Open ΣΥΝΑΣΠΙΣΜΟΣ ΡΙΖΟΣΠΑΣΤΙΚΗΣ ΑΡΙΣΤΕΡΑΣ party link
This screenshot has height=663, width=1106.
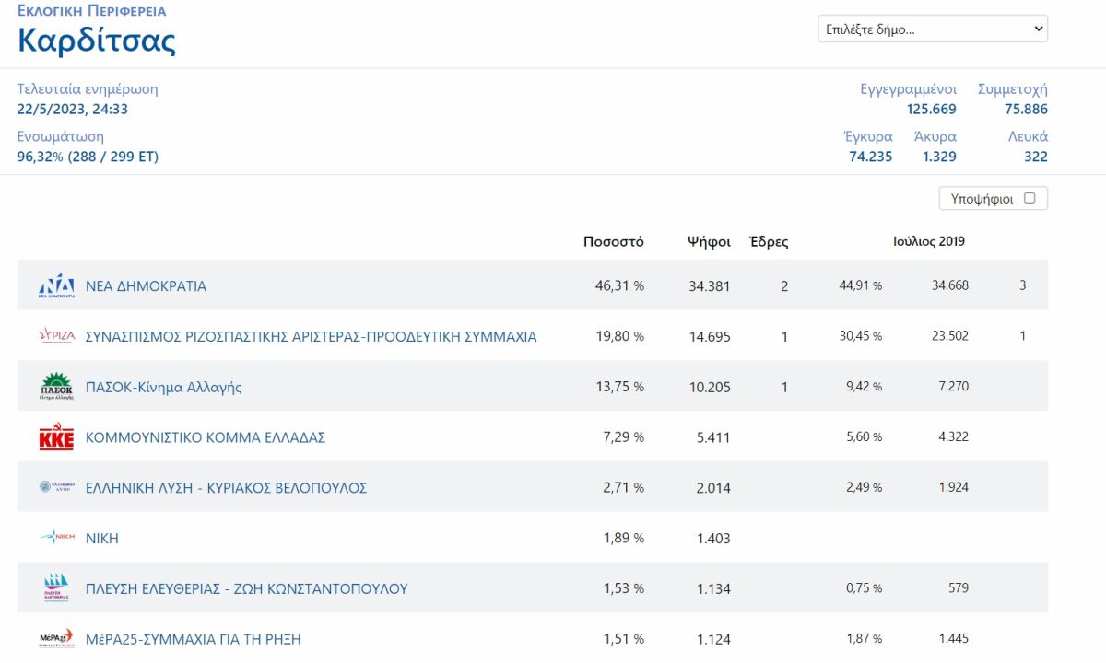[x=311, y=336]
